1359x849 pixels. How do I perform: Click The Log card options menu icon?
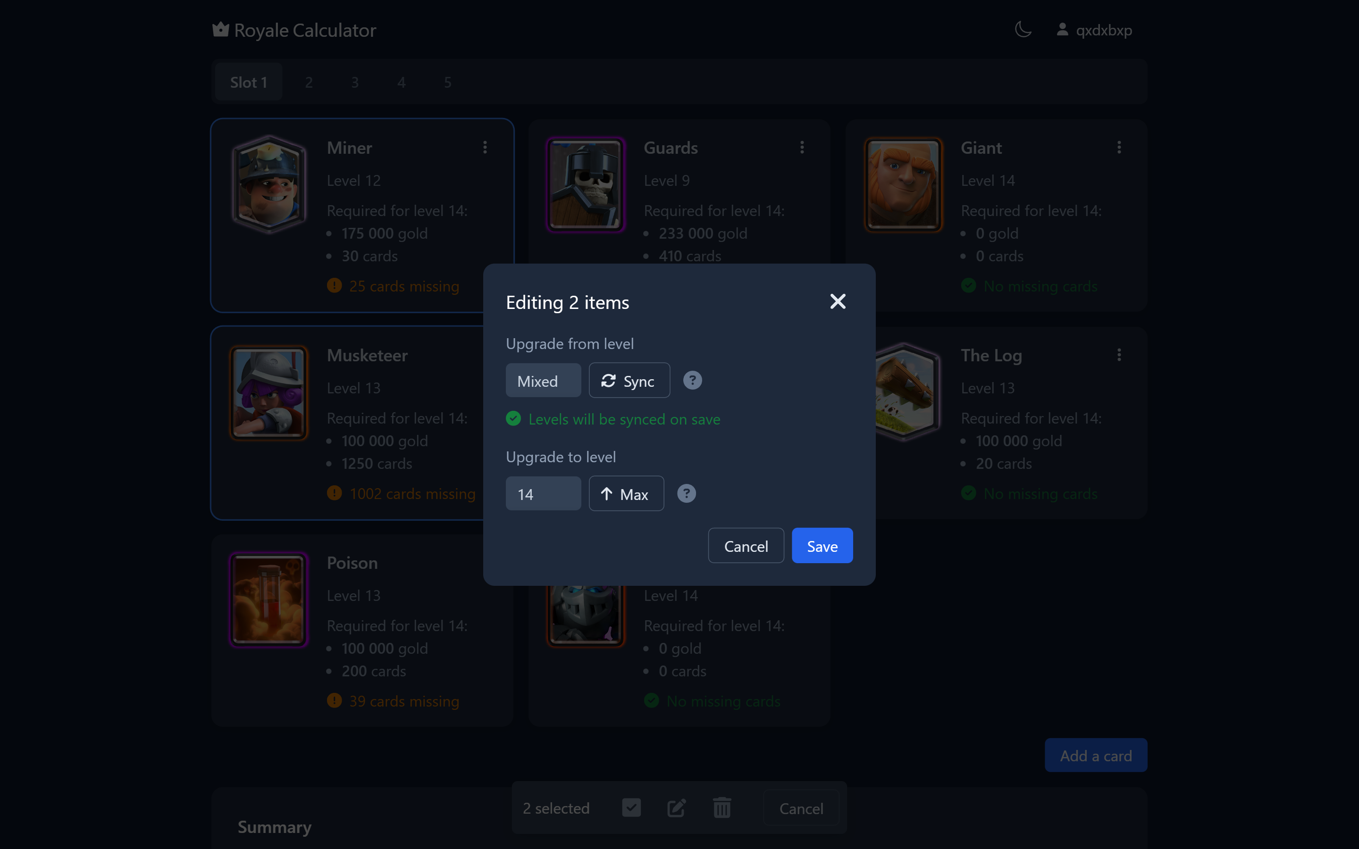tap(1119, 355)
